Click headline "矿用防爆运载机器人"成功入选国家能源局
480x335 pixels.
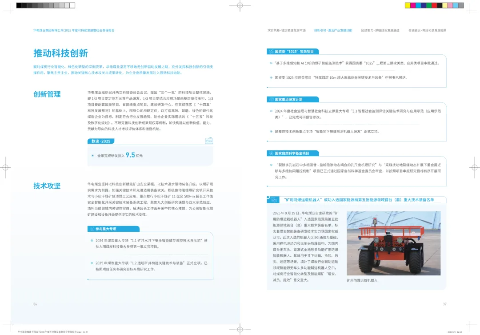[x=359, y=200]
